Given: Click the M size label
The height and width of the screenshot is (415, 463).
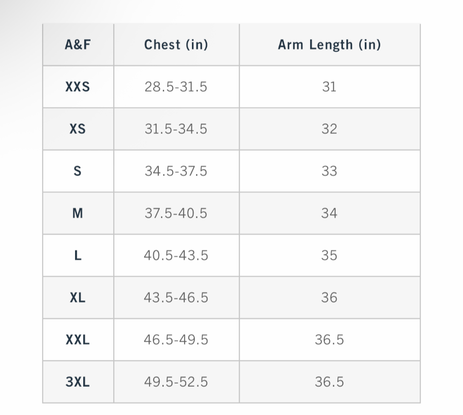Looking at the screenshot, I should 78,213.
